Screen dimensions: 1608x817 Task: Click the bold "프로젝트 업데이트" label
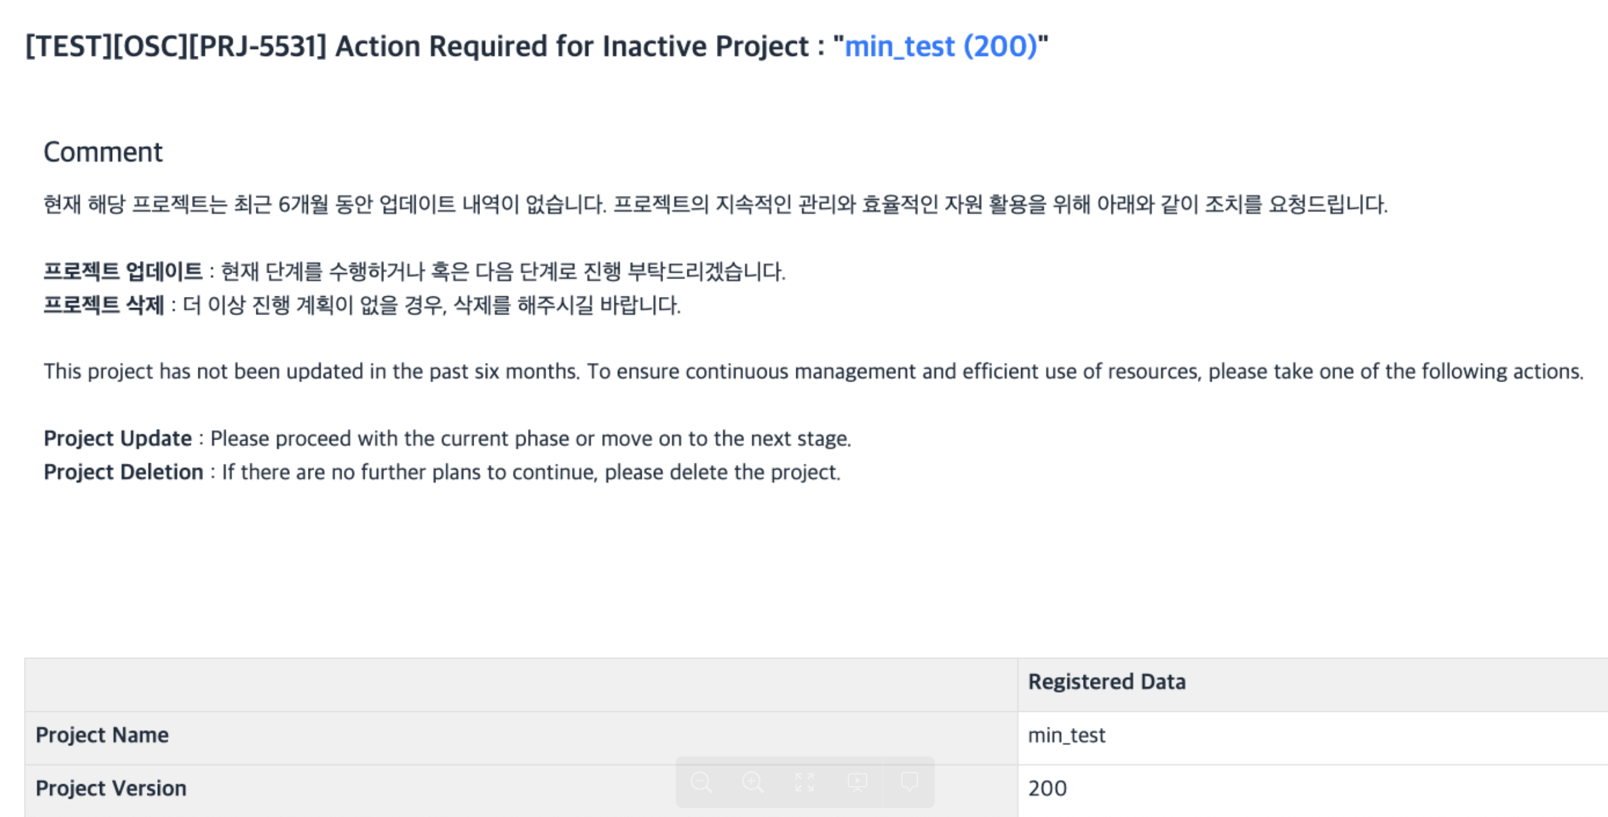click(123, 271)
